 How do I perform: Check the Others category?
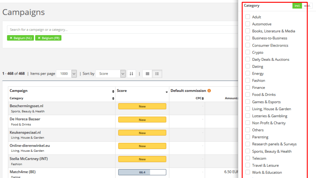(248, 130)
